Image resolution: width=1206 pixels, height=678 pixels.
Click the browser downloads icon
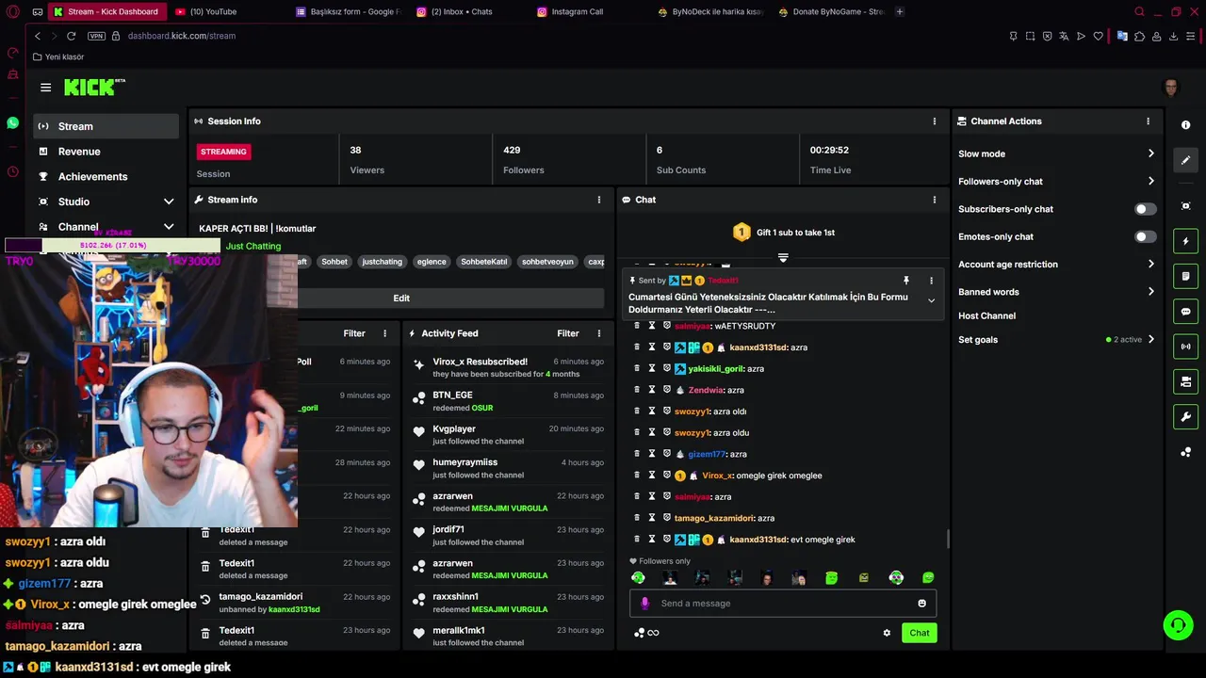[1173, 36]
